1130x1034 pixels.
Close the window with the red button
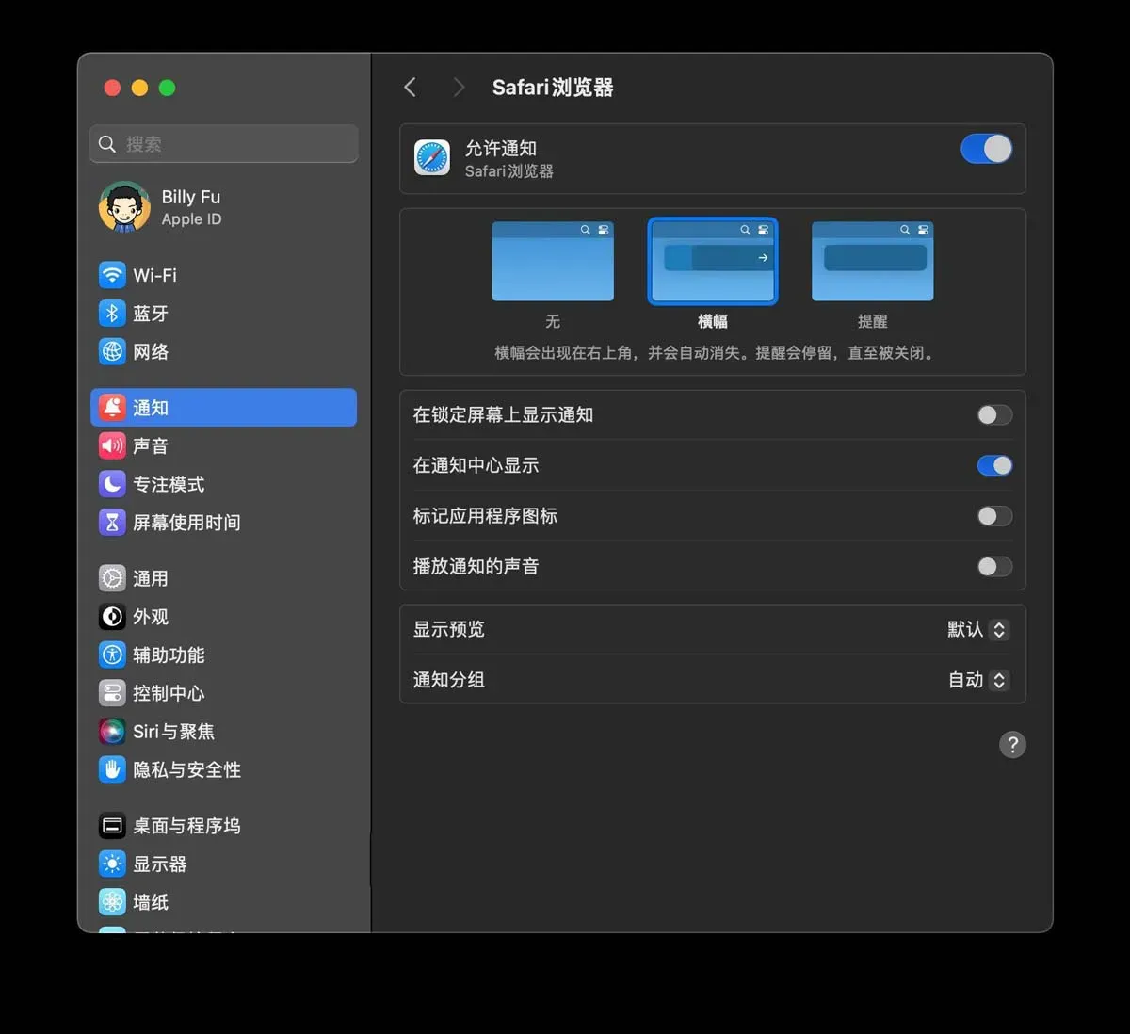pyautogui.click(x=112, y=88)
